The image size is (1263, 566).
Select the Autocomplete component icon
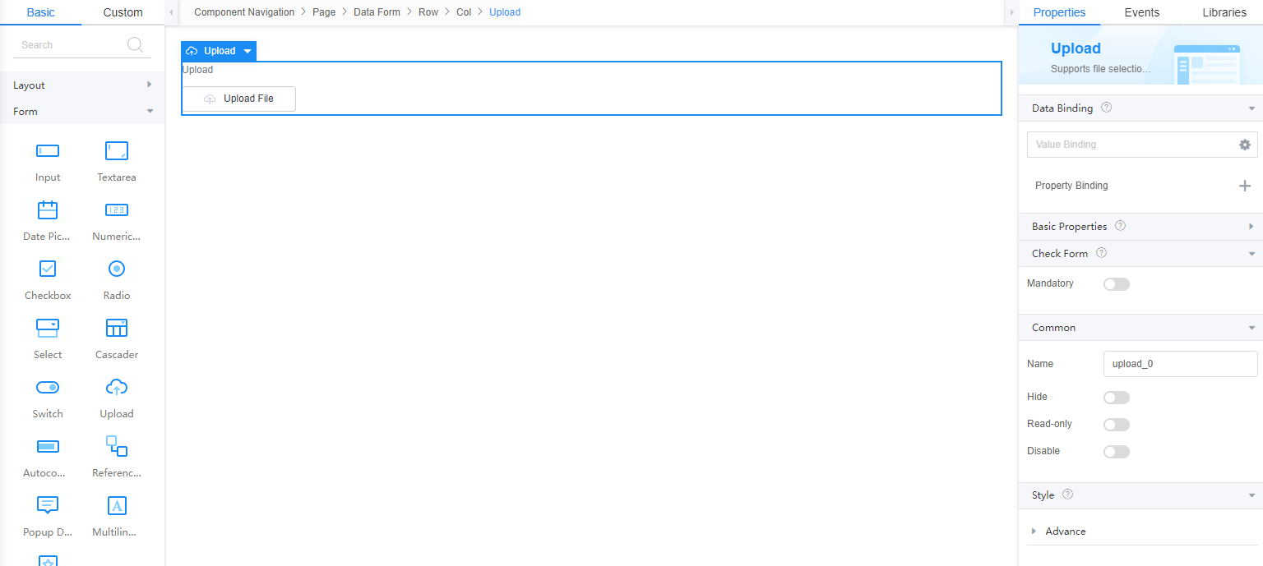[48, 446]
